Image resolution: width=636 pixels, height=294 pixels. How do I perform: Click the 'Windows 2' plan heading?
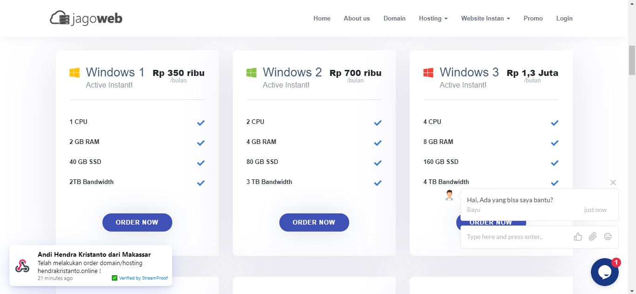(x=292, y=72)
